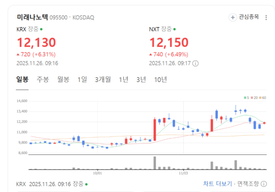This screenshot has height=192, width=275.
Task: Click the 11/03 date axis label
Action: [183, 173]
